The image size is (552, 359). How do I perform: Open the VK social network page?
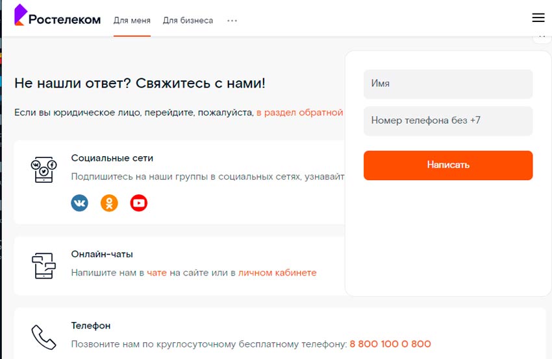(79, 203)
